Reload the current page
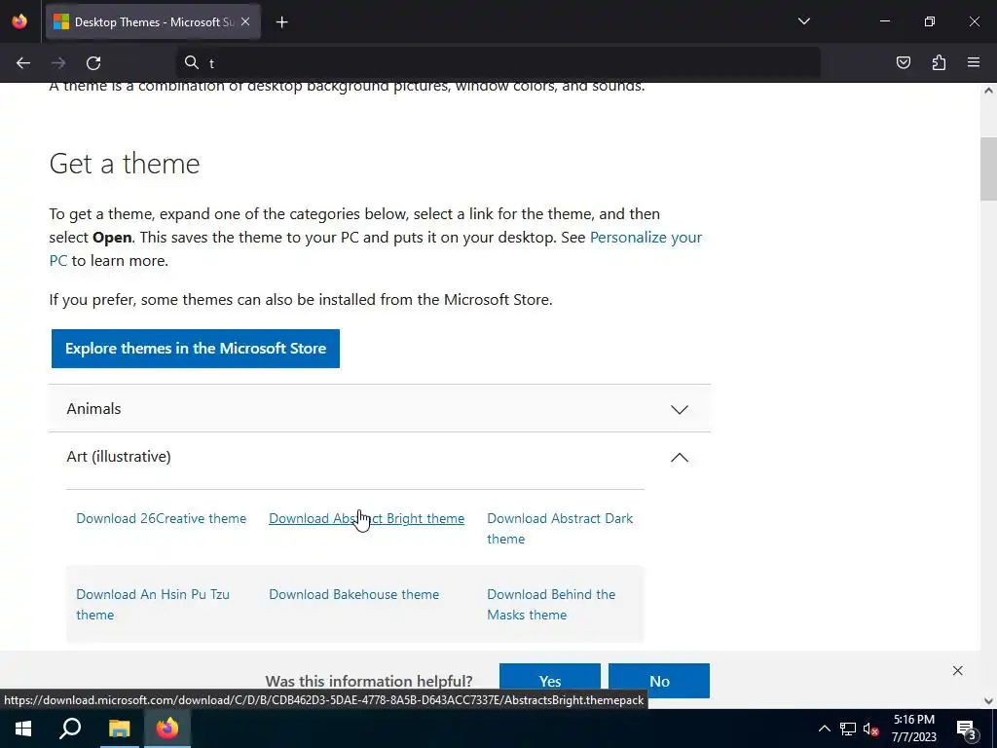 (93, 62)
